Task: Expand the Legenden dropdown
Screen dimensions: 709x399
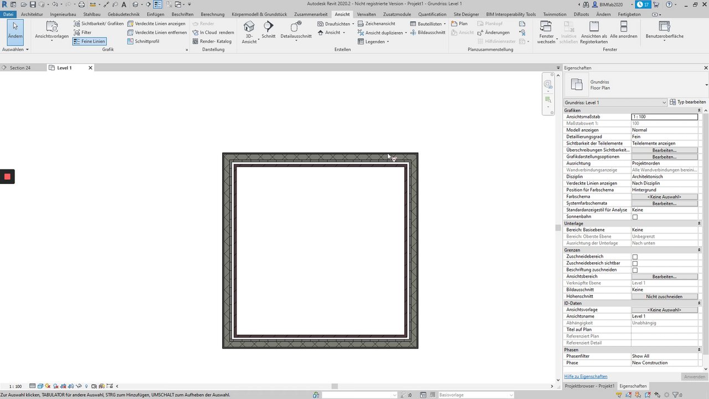Action: pyautogui.click(x=373, y=42)
